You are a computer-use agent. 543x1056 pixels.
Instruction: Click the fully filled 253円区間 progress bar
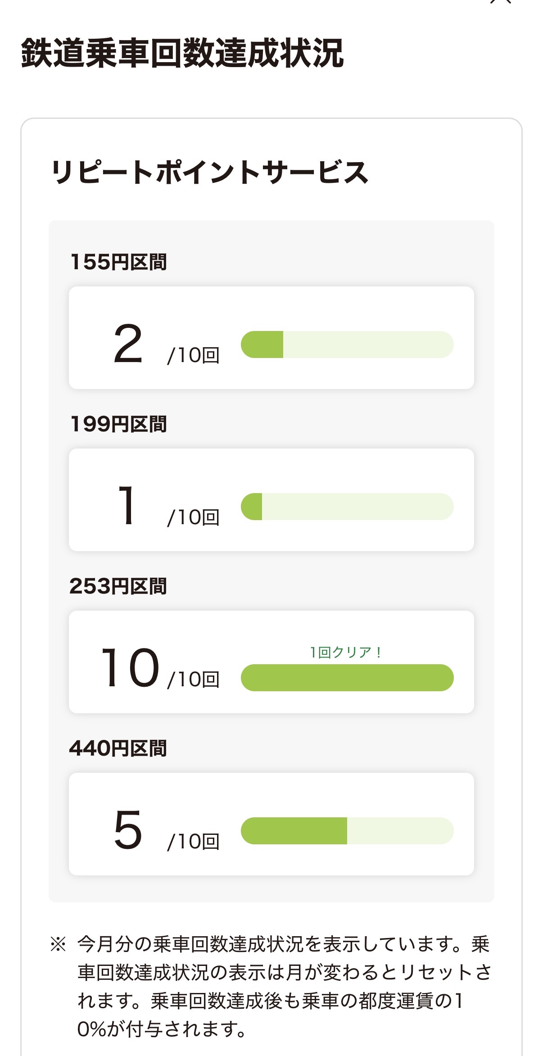click(347, 678)
